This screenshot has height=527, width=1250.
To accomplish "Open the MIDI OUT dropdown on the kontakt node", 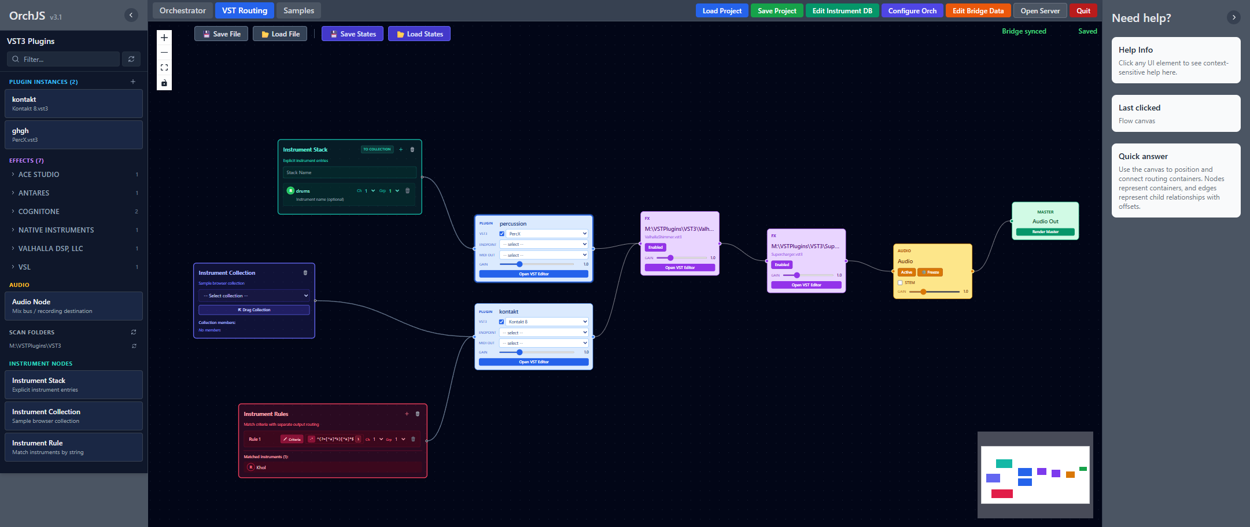I will pyautogui.click(x=544, y=343).
